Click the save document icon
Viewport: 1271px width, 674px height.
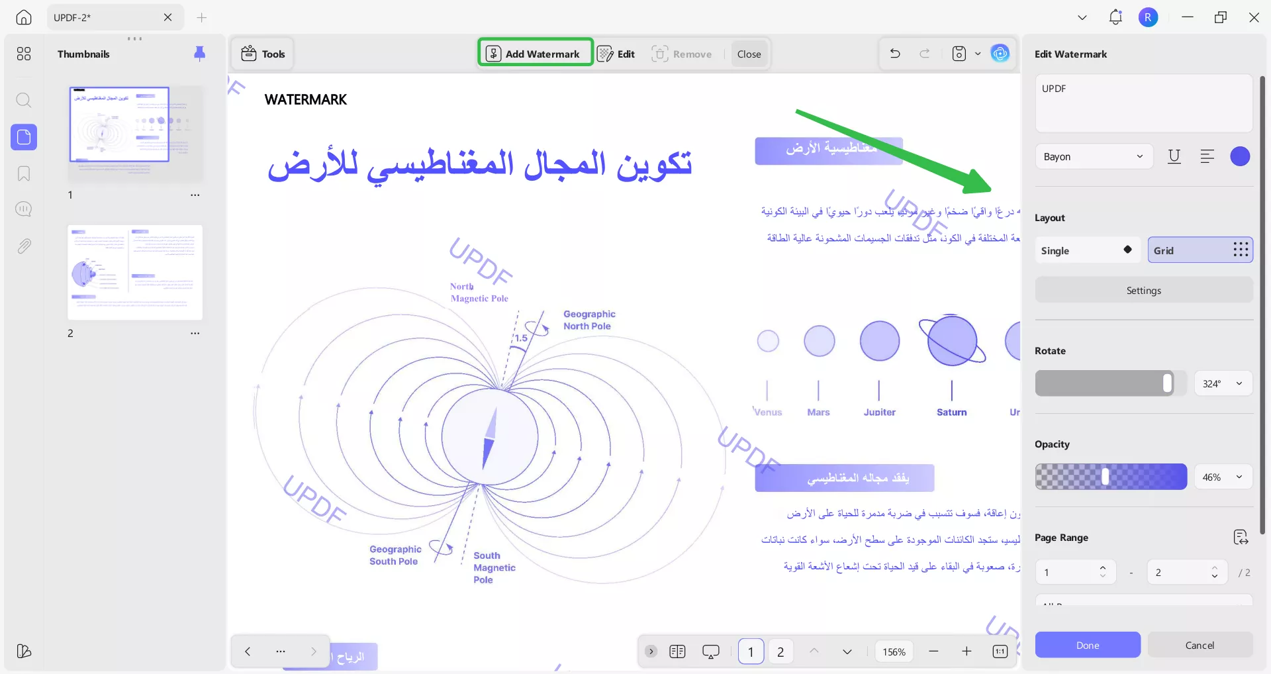(959, 54)
